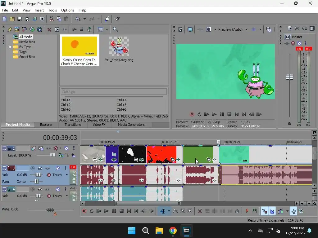The width and height of the screenshot is (318, 238).
Task: Toggle Automatic Crossfades in timeline toolbar
Action: (x=272, y=211)
